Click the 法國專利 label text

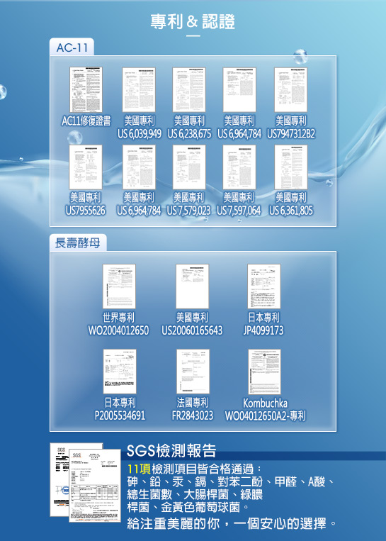click(x=193, y=402)
